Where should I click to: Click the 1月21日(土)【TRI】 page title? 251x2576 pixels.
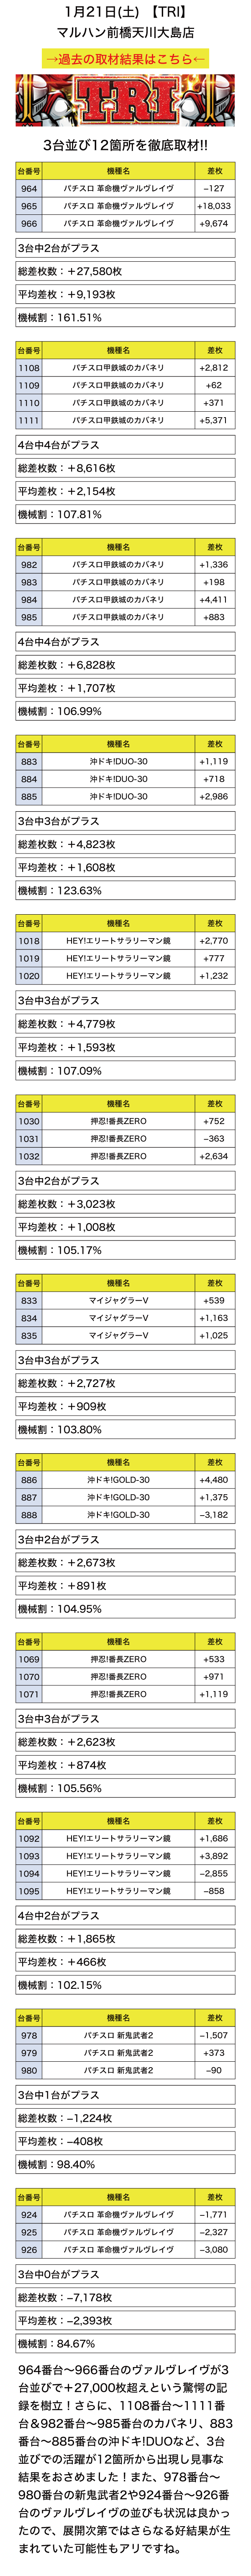(x=125, y=12)
